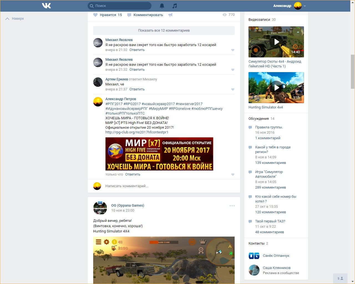Open the music player note icon
Viewport: 355px width, 284px height.
(174, 6)
